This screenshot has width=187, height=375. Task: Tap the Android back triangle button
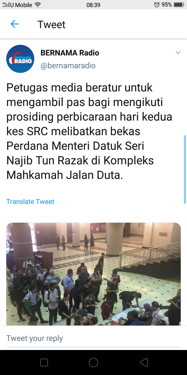coord(144,362)
